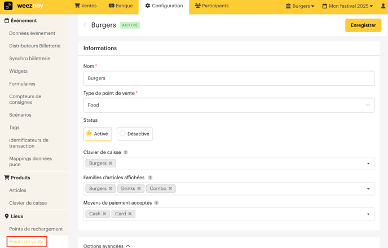The width and height of the screenshot is (388, 248).
Task: Open Compteurs de consignes in sidebar
Action: coord(25,99)
